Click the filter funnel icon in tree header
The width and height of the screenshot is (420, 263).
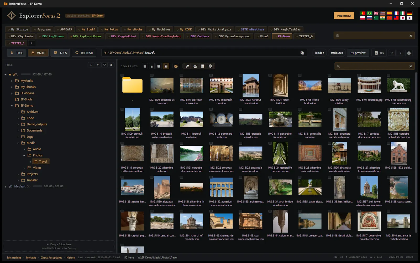coord(104,65)
